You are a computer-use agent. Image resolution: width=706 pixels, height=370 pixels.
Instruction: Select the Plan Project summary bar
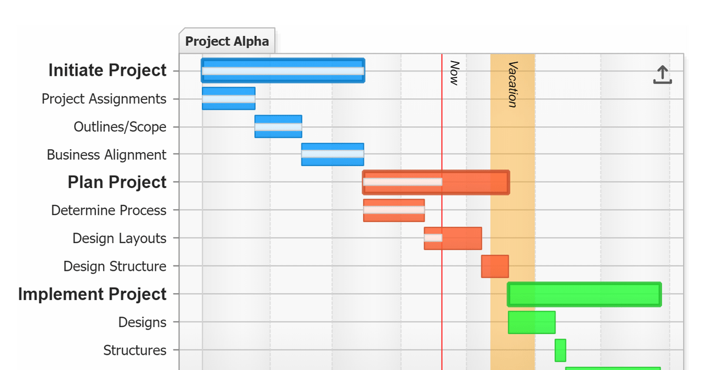(435, 182)
